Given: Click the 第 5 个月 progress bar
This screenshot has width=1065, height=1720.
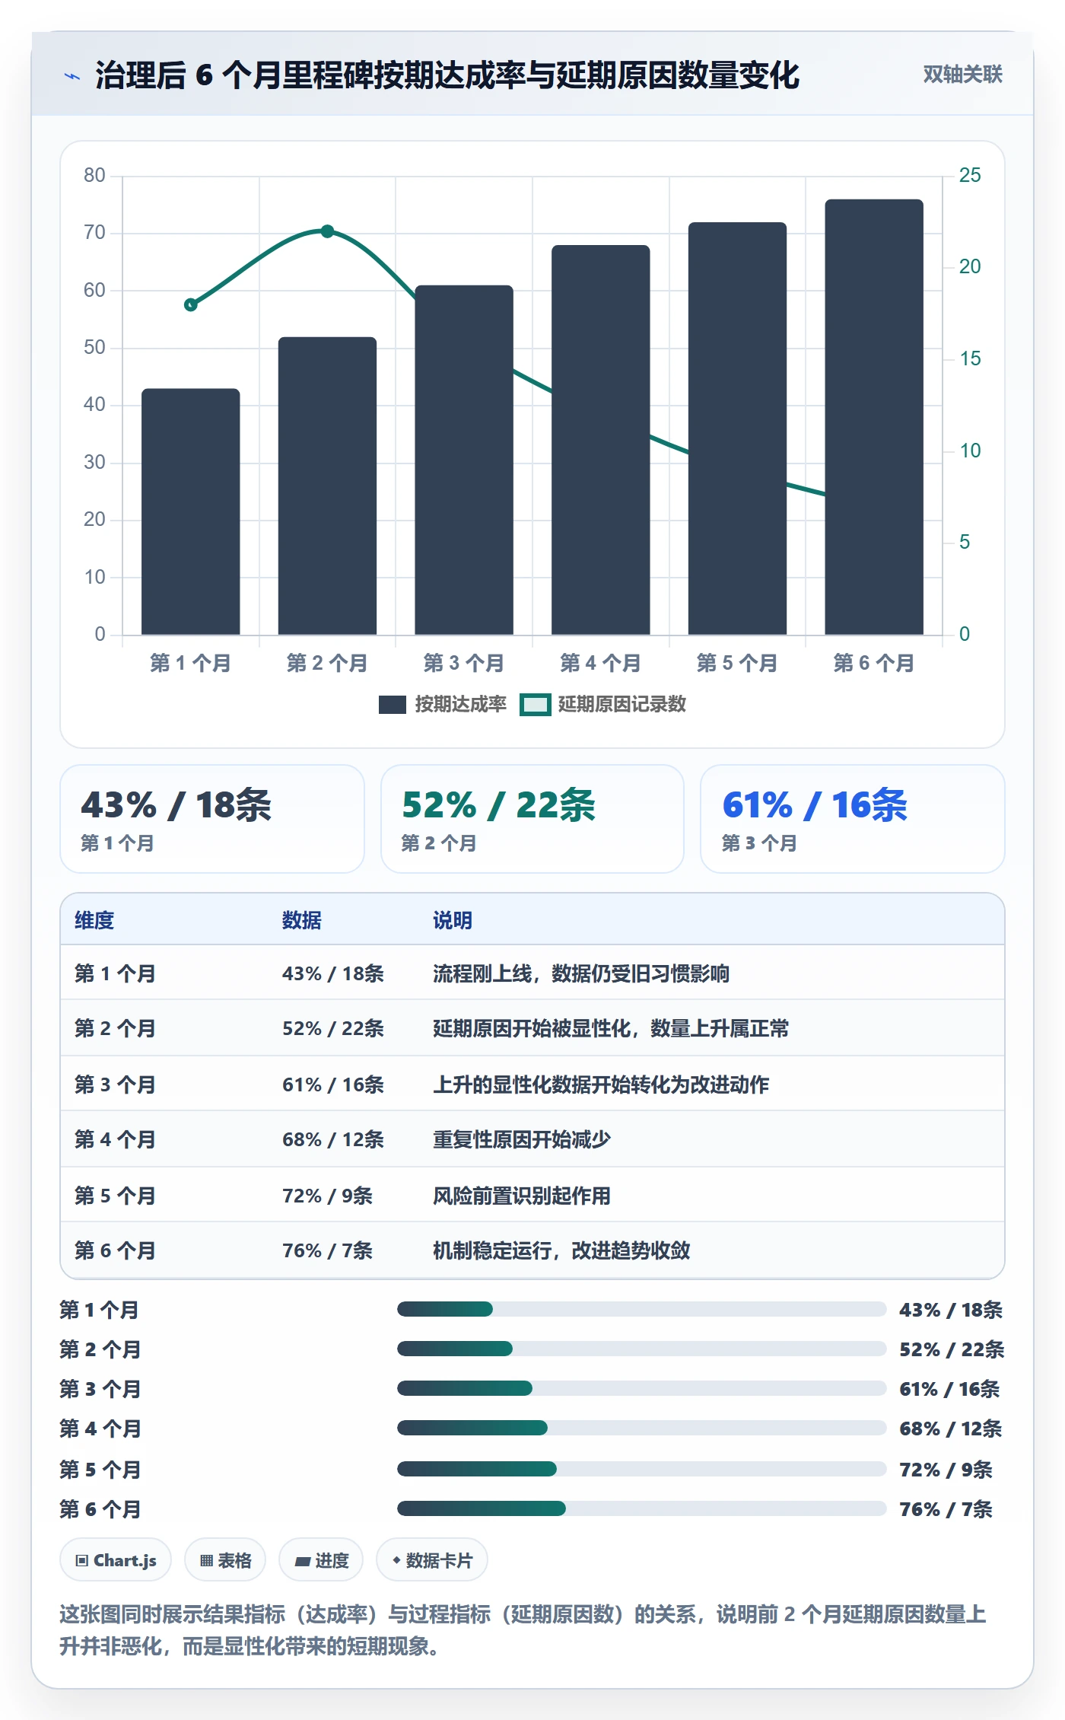Looking at the screenshot, I should pos(641,1469).
